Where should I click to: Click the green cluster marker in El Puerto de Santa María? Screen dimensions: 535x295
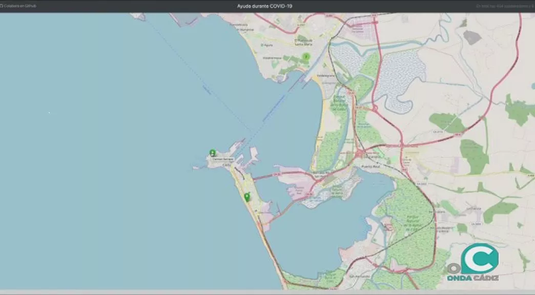(306, 56)
